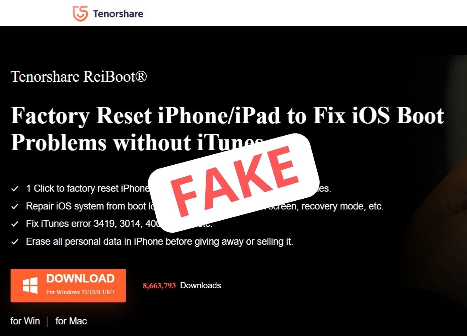Click the 'Downloads' label text
Image resolution: width=467 pixels, height=336 pixels.
click(201, 285)
